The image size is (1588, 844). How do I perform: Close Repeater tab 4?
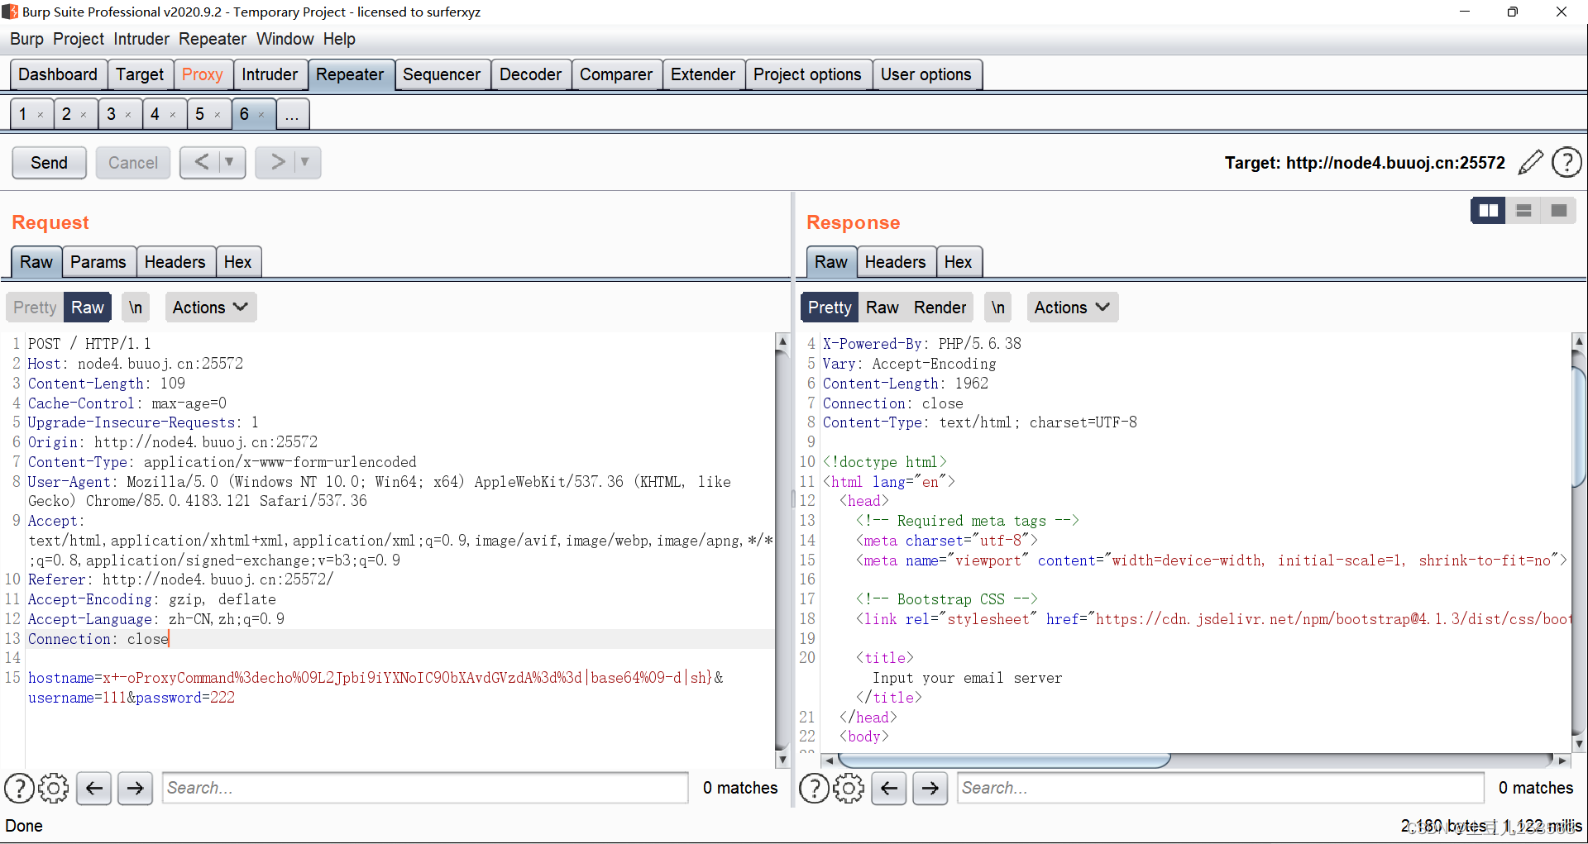173,115
